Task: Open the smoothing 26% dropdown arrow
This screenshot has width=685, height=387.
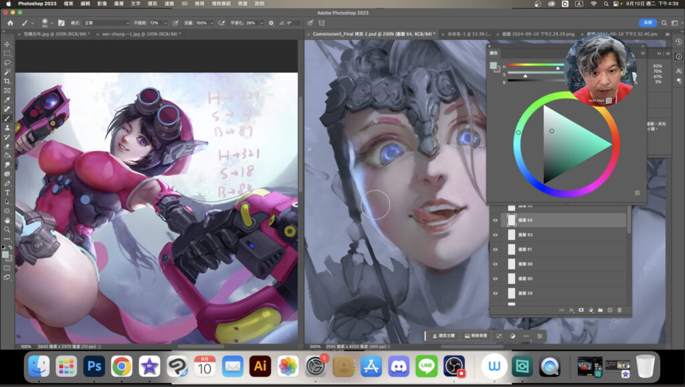Action: click(262, 23)
